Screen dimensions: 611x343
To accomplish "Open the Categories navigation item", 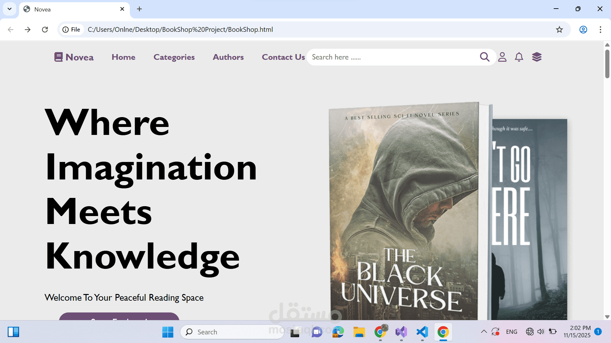I will (174, 57).
